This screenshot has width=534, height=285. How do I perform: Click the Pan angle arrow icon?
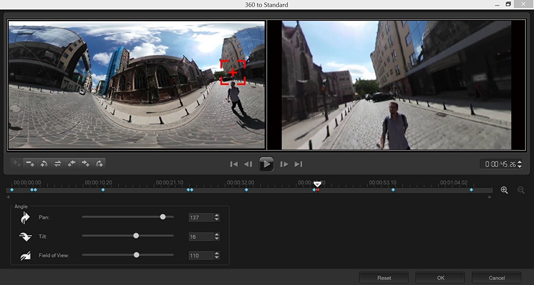[x=25, y=218]
